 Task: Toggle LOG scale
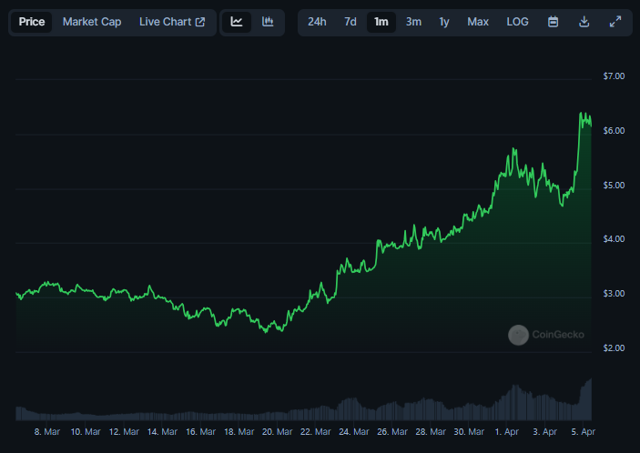517,22
